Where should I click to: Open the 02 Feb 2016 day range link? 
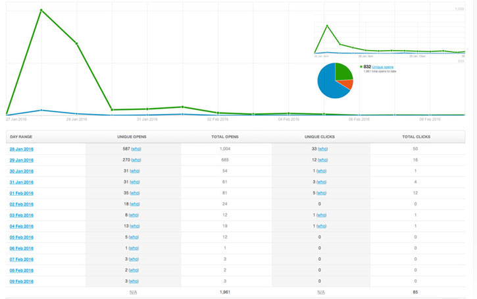(21, 204)
